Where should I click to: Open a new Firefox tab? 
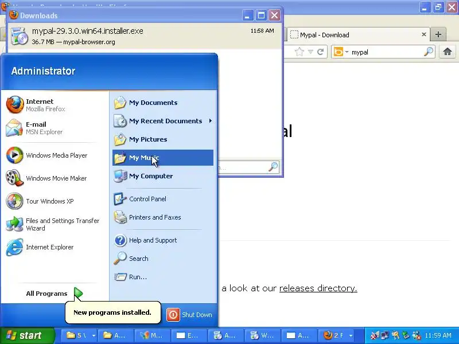point(438,34)
